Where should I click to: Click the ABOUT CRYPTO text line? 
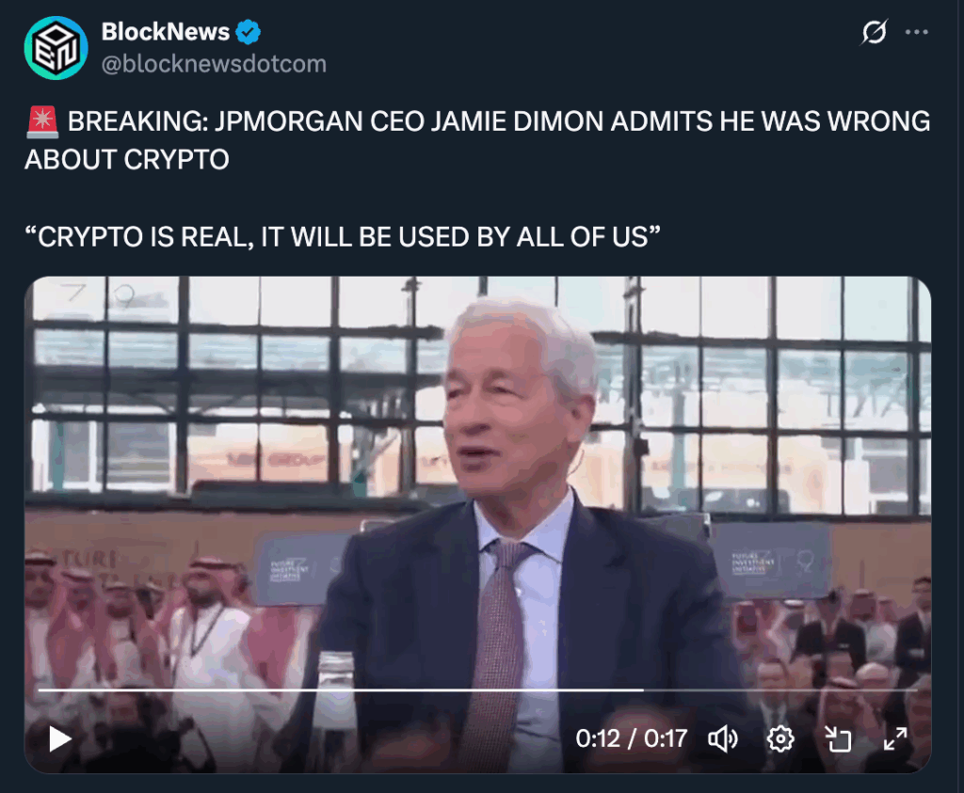click(x=127, y=160)
